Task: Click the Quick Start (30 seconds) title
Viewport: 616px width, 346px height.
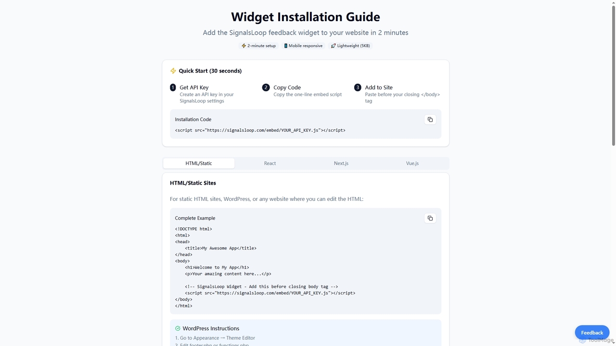Action: click(210, 71)
